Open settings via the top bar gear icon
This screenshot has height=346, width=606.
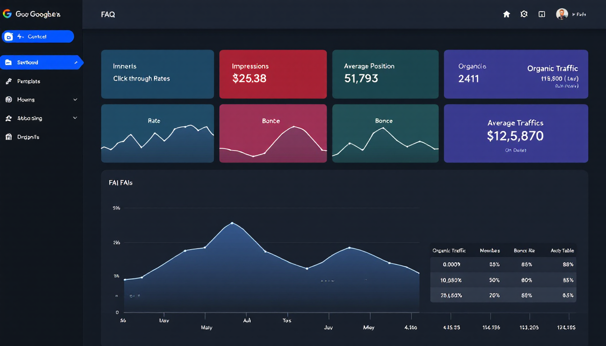(x=524, y=14)
